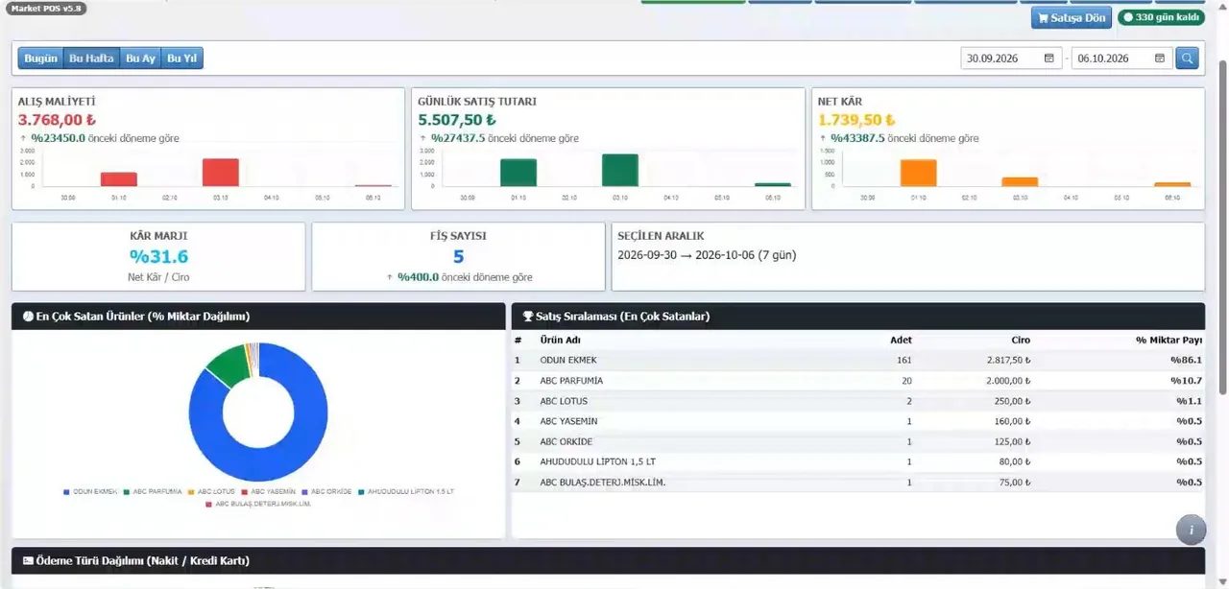The image size is (1229, 589).
Task: Click the Satışa Dön button
Action: coord(1072,17)
